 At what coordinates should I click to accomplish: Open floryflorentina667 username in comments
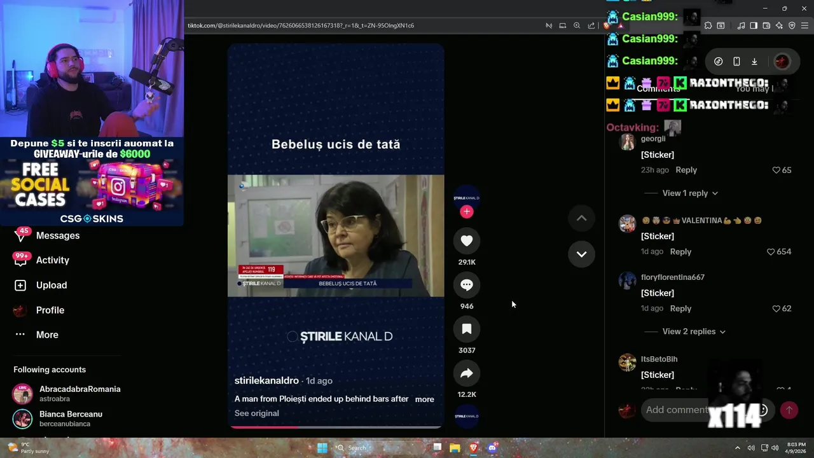(x=673, y=277)
